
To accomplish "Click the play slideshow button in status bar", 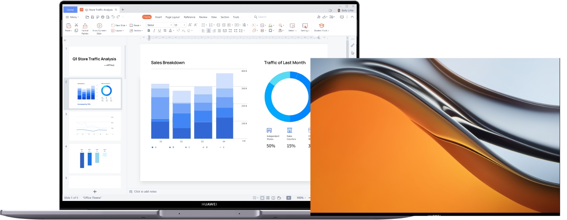I will pyautogui.click(x=289, y=198).
